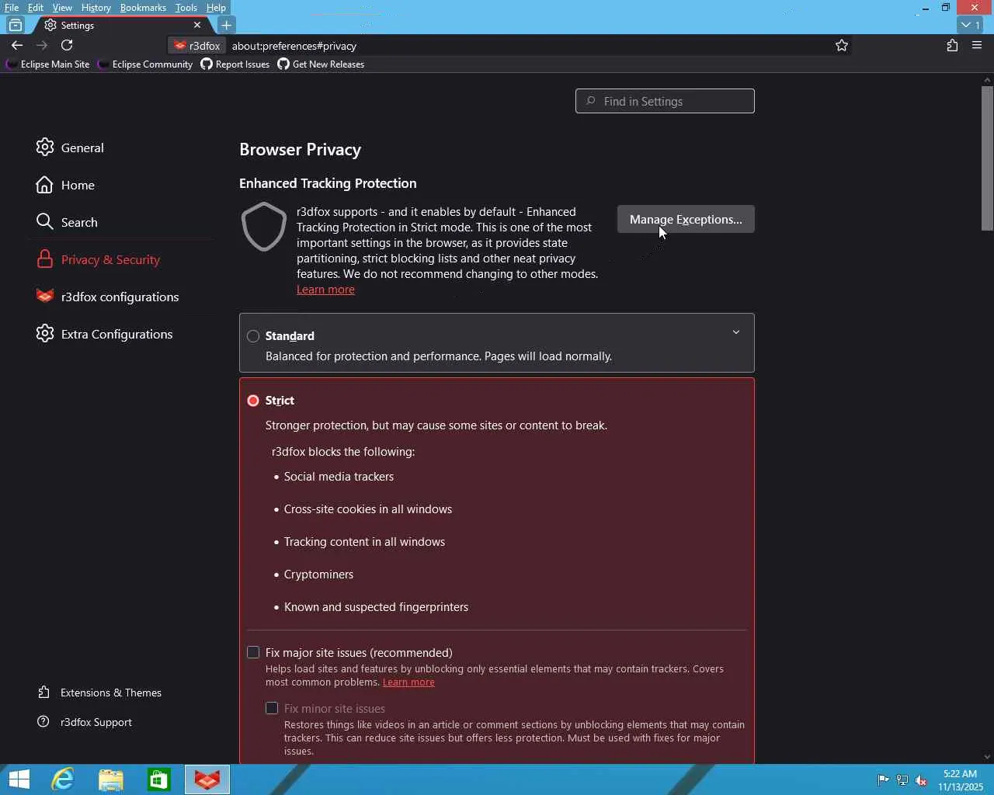
Task: Open File Explorer from the taskbar
Action: point(111,779)
